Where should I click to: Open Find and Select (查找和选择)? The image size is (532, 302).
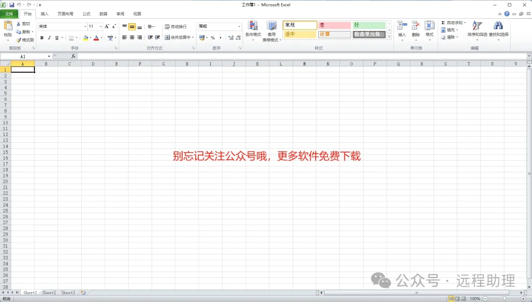click(499, 31)
